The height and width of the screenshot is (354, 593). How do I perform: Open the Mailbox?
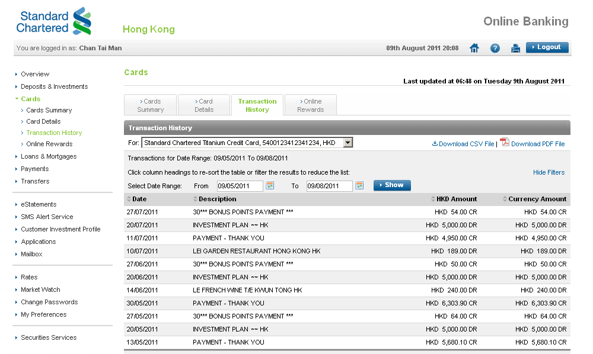point(31,254)
